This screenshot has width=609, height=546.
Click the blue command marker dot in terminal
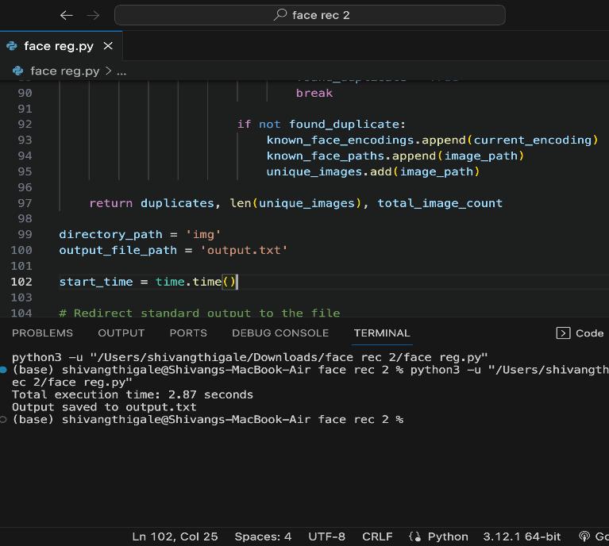click(x=3, y=370)
